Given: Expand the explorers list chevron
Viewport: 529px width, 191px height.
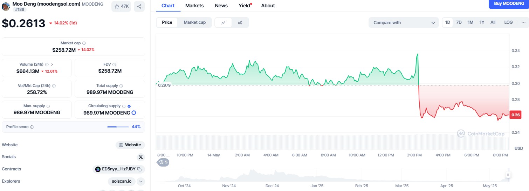Looking at the screenshot, I should pyautogui.click(x=141, y=181).
